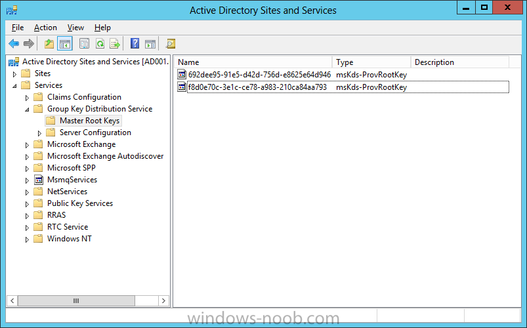Select Claims Configuration tree item

(x=85, y=97)
